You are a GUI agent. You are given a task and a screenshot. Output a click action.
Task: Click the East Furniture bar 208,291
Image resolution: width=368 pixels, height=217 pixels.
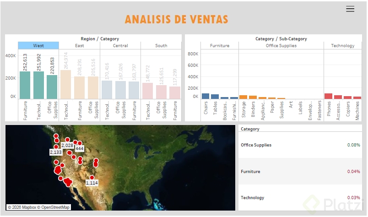79,87
